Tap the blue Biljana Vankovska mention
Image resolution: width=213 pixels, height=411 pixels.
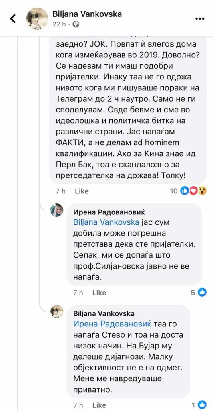tap(106, 222)
